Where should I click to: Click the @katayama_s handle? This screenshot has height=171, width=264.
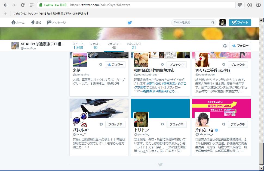[204, 134]
